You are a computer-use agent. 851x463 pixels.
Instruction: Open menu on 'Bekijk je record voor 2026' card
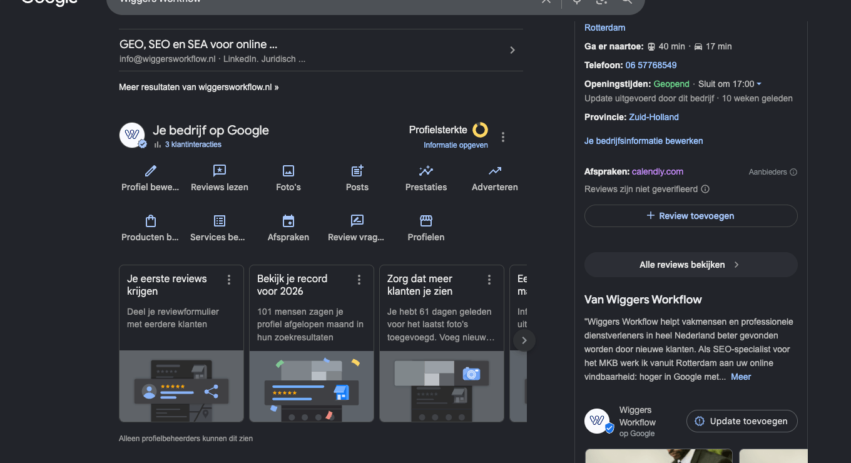pos(359,280)
